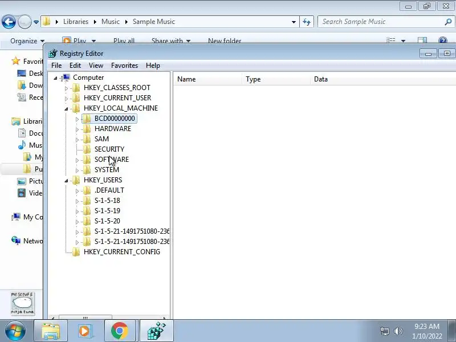Collapse the HKEY_USERS key
Image resolution: width=456 pixels, height=342 pixels.
pos(66,181)
